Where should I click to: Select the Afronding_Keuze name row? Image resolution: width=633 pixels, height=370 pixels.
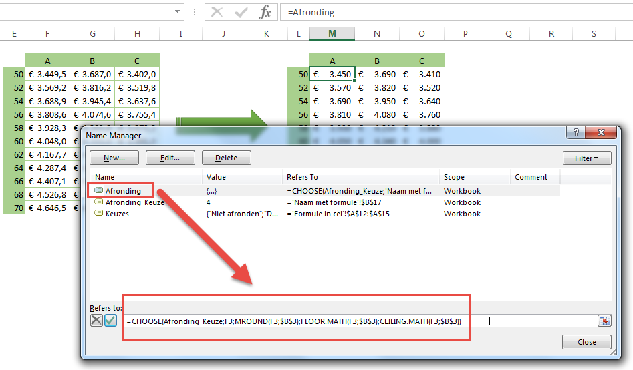pyautogui.click(x=134, y=202)
